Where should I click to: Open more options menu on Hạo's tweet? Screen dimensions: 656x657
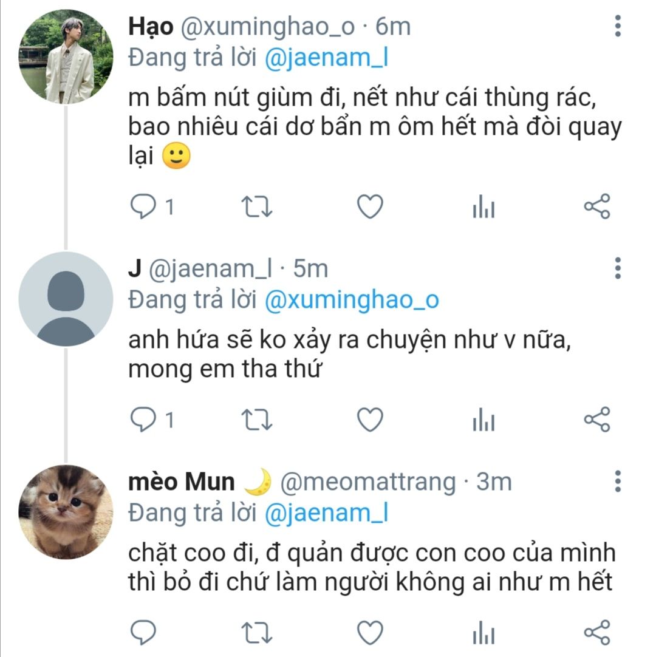pyautogui.click(x=618, y=26)
